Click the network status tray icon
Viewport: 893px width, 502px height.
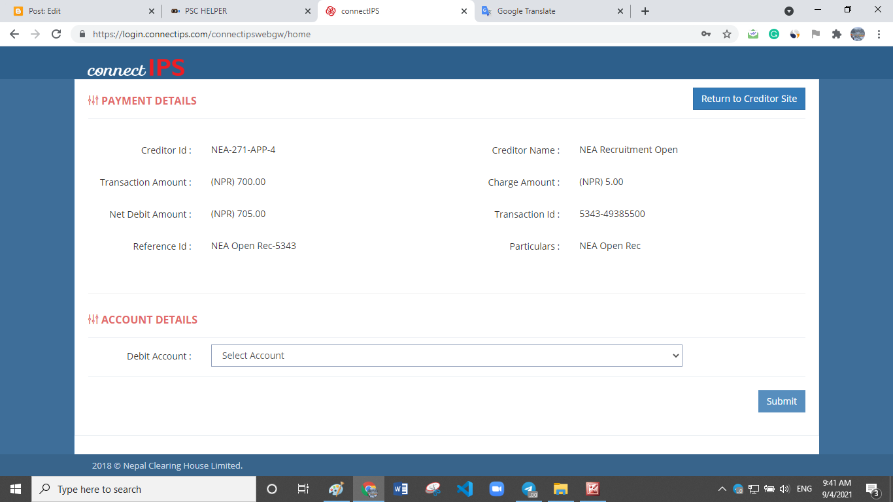pyautogui.click(x=754, y=489)
